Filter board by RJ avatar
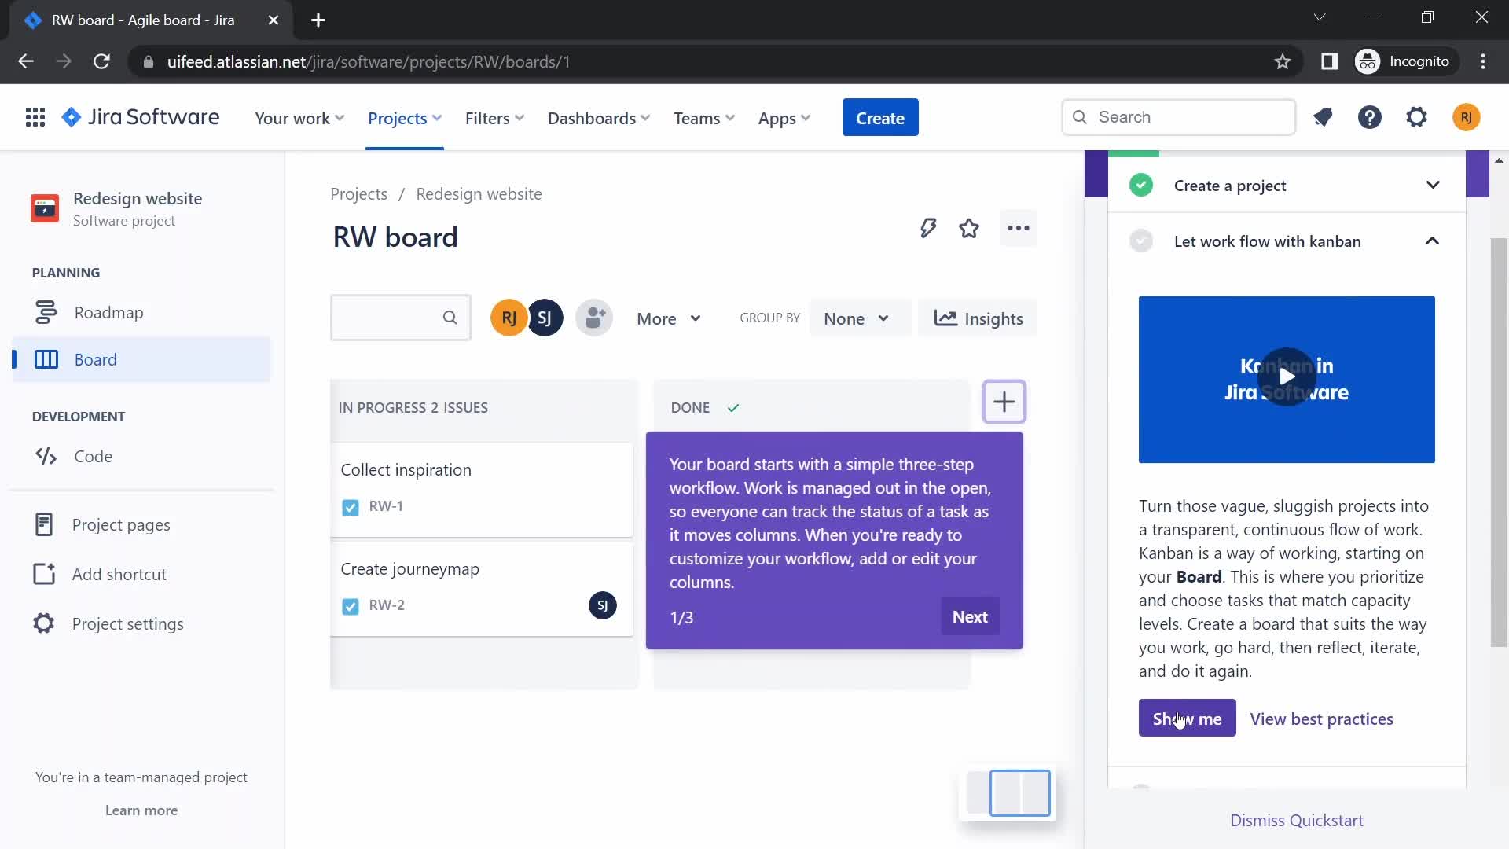The image size is (1509, 849). click(x=509, y=318)
